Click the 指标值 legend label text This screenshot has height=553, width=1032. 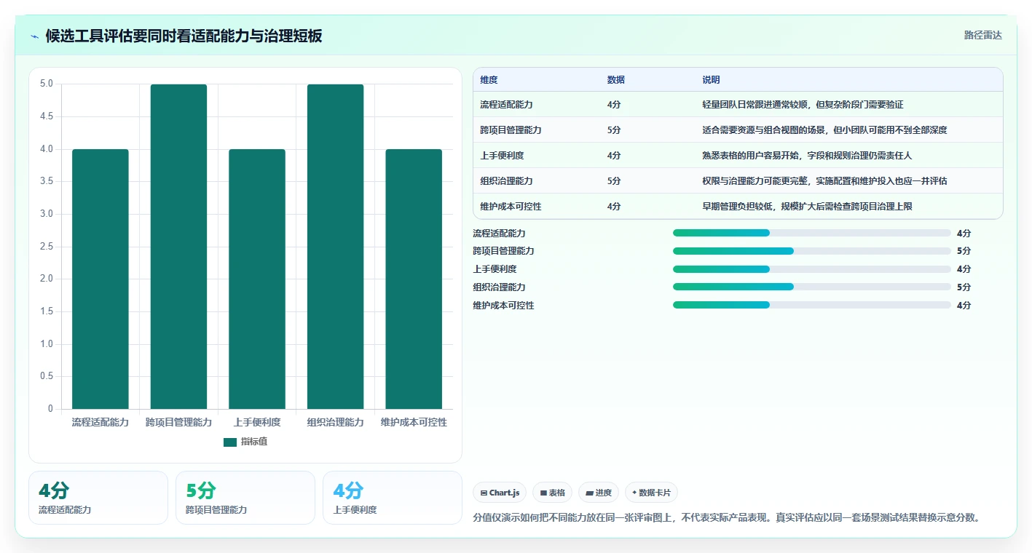(x=254, y=442)
